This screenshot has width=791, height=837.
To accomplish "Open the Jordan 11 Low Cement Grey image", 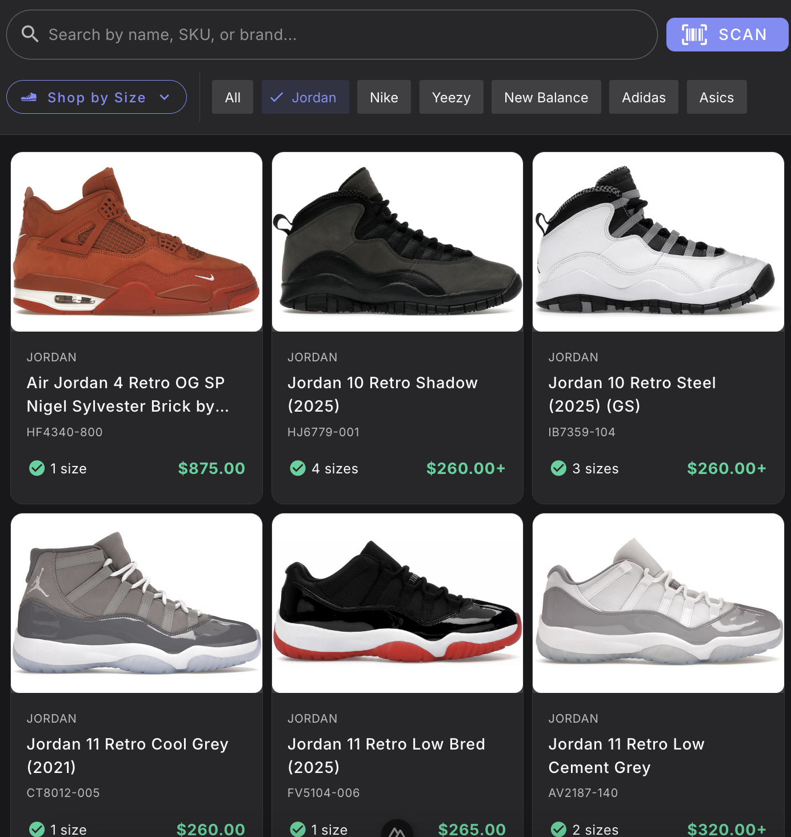I will click(658, 603).
